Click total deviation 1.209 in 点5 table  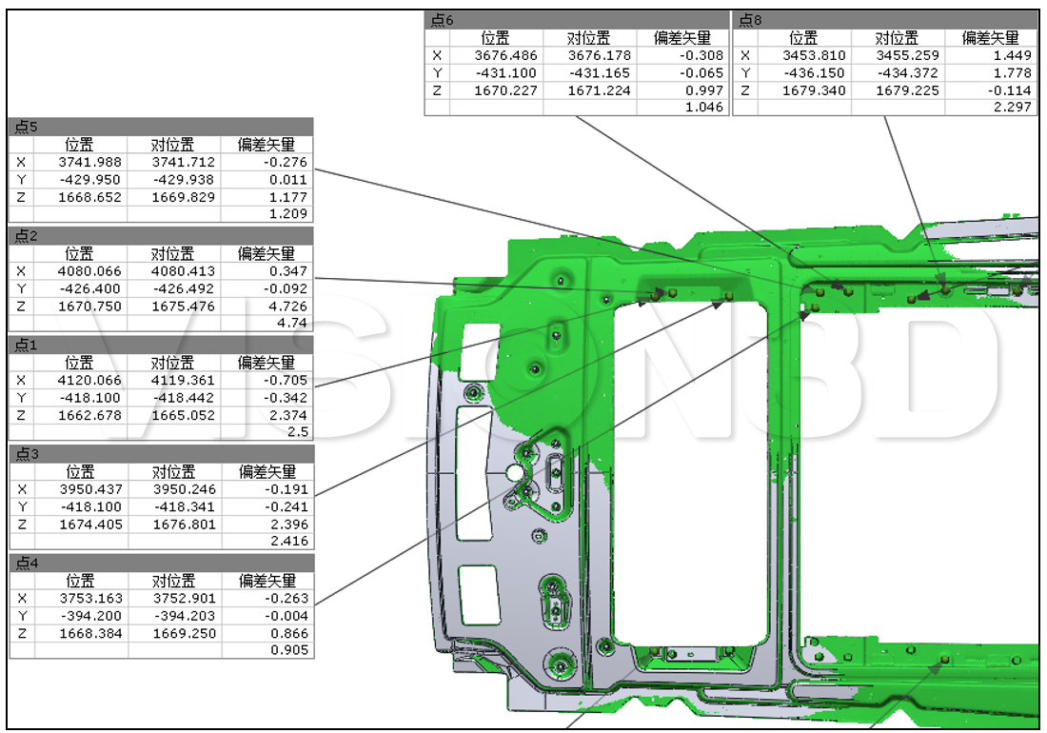(288, 213)
